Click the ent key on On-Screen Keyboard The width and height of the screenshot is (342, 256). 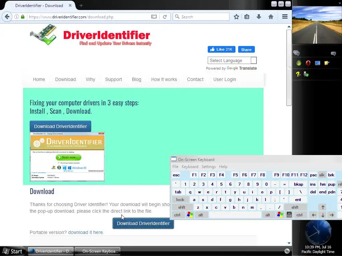point(298,200)
